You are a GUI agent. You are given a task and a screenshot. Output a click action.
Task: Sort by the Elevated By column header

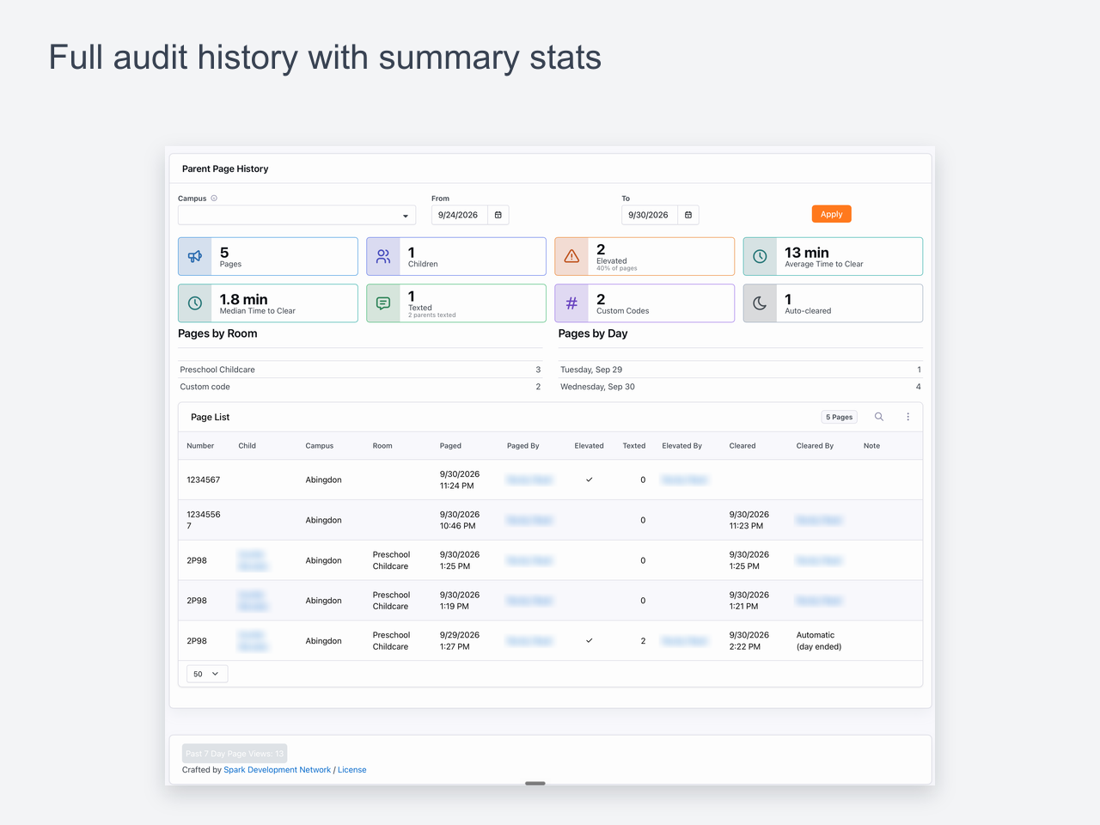[x=681, y=446]
